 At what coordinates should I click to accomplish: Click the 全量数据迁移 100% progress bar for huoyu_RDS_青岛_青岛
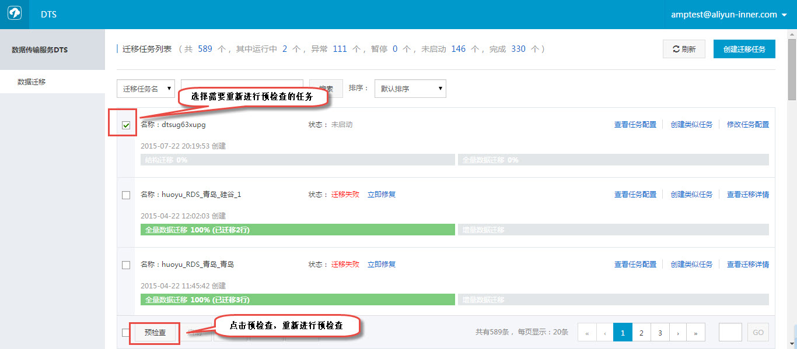(x=298, y=299)
